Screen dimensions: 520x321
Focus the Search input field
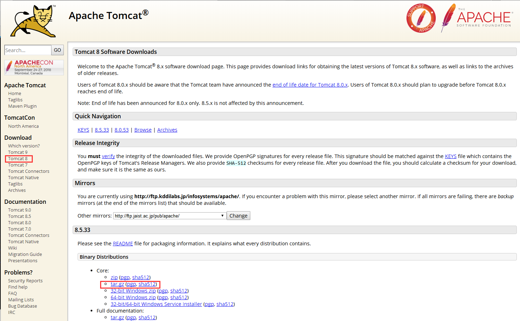click(x=27, y=50)
